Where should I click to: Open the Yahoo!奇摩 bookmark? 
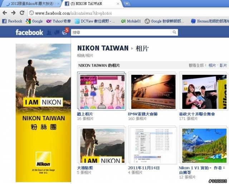pos(59,21)
